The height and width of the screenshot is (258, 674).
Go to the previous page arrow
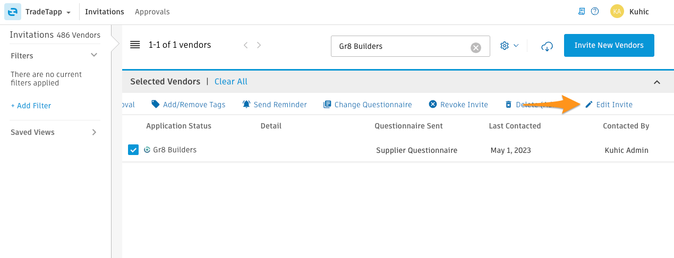click(245, 45)
